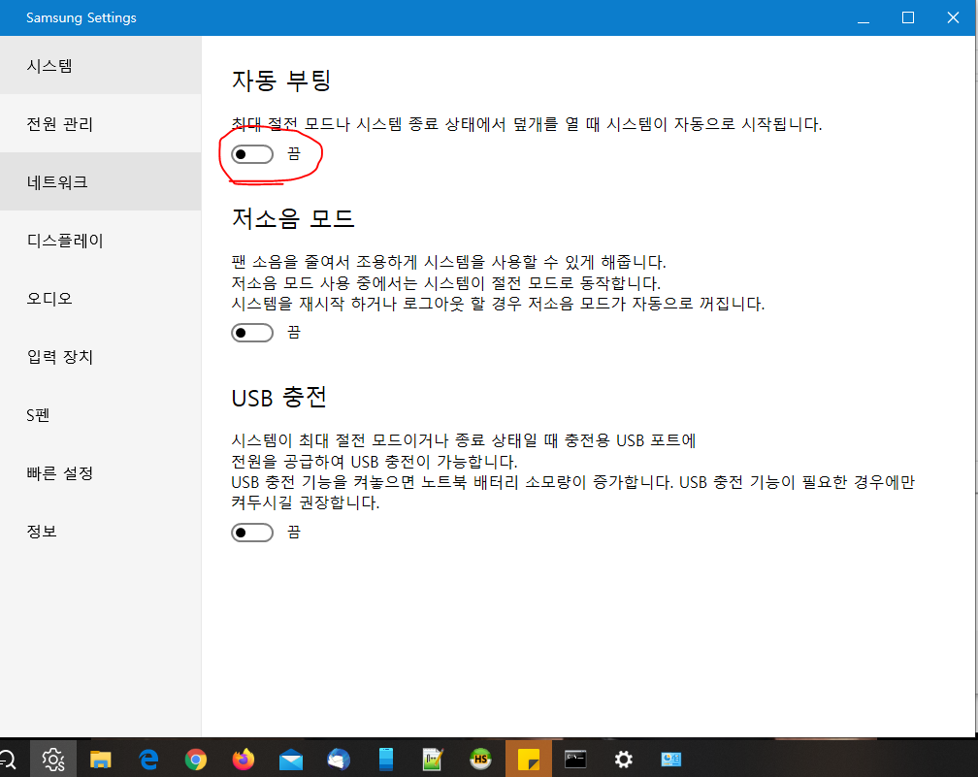978x777 pixels.
Task: Open Thunderbird from the taskbar
Action: point(339,759)
